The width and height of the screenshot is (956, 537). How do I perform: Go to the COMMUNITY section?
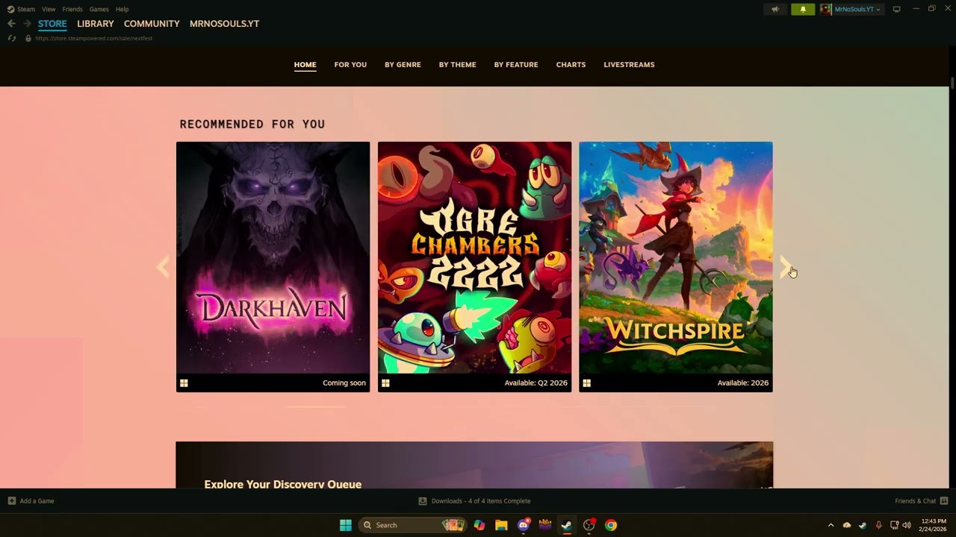click(x=152, y=24)
